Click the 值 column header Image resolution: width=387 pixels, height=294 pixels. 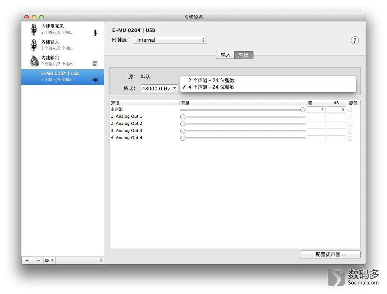[x=316, y=103]
